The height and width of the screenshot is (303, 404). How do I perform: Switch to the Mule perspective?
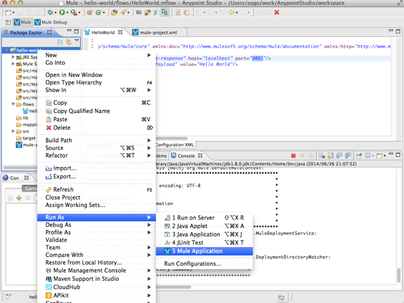pos(23,22)
